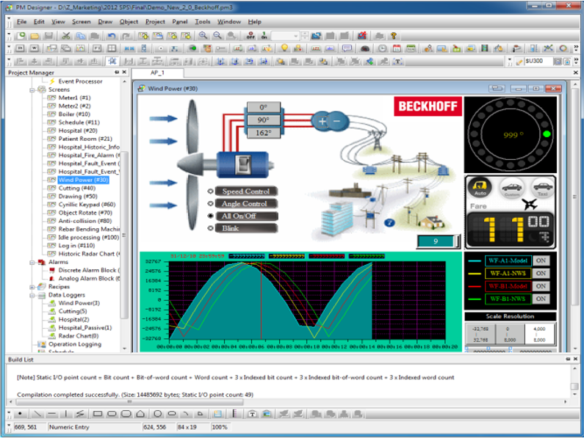The image size is (584, 438).
Task: Click the 90° angle button
Action: [x=263, y=120]
